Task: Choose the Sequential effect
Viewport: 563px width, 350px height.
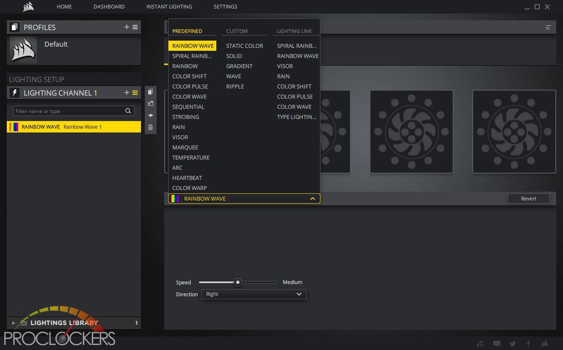Action: 188,107
